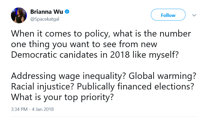Click the 'Racial injustice?' phrase

(42, 87)
